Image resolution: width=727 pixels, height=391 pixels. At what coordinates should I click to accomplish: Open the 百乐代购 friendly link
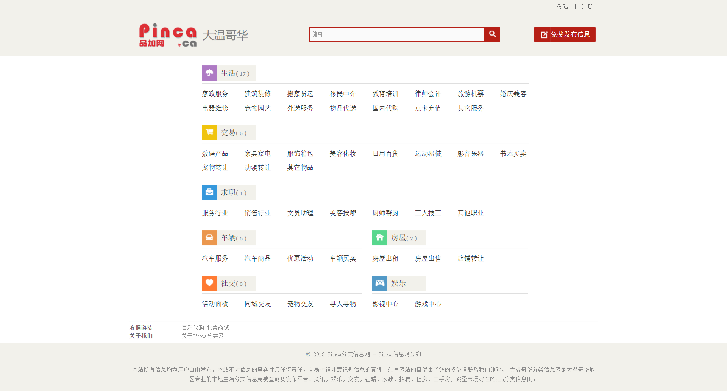(x=193, y=327)
